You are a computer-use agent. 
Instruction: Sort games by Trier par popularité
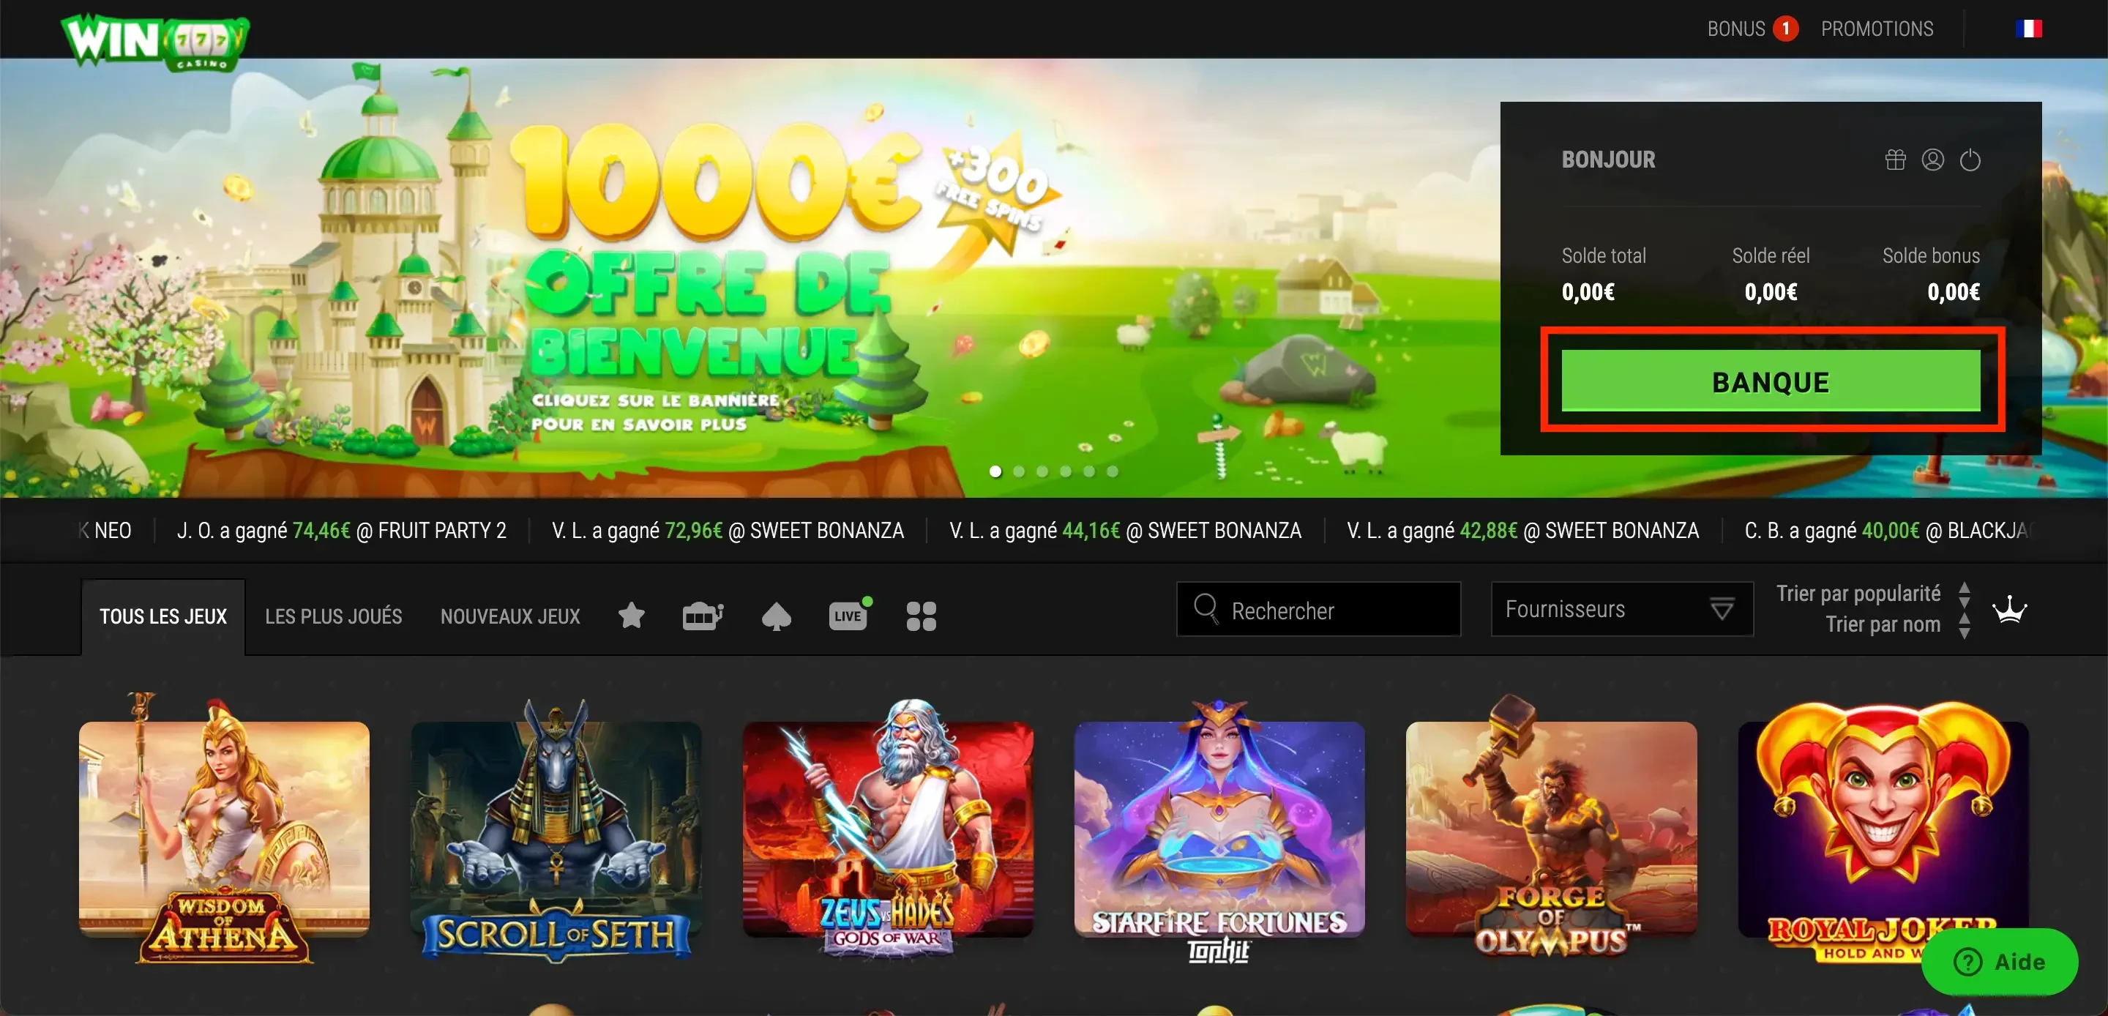(x=1858, y=594)
